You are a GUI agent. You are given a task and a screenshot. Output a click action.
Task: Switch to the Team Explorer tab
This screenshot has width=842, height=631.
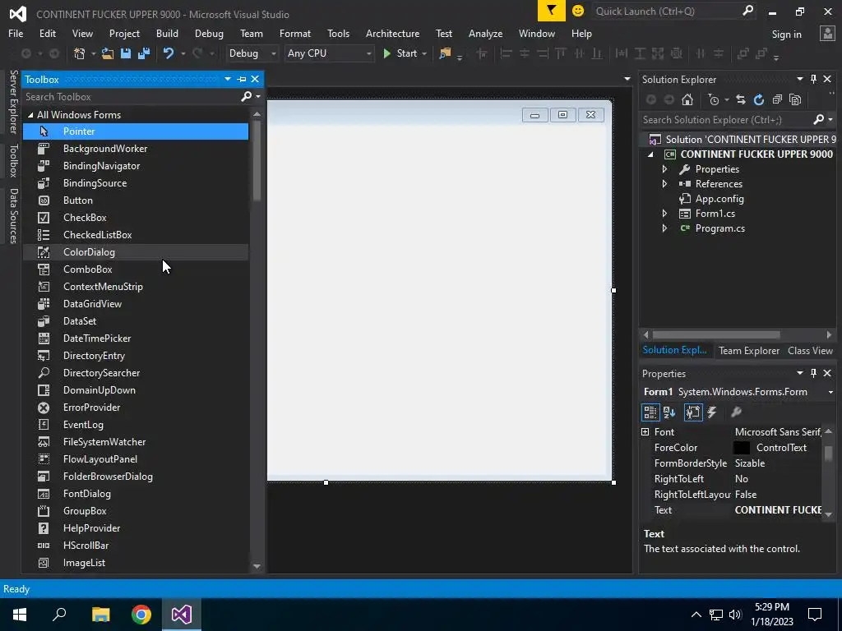tap(748, 351)
